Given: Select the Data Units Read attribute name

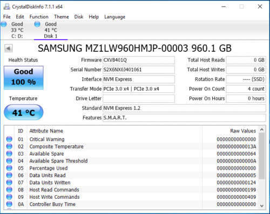Looking at the screenshot, I should tap(48, 175).
